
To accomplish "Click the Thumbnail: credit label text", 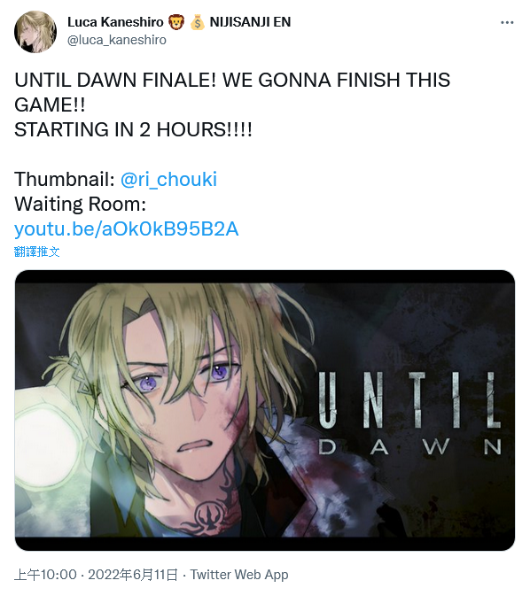I will 65,179.
